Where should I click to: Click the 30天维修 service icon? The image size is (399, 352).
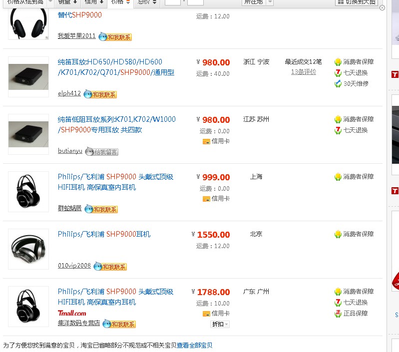coord(338,84)
